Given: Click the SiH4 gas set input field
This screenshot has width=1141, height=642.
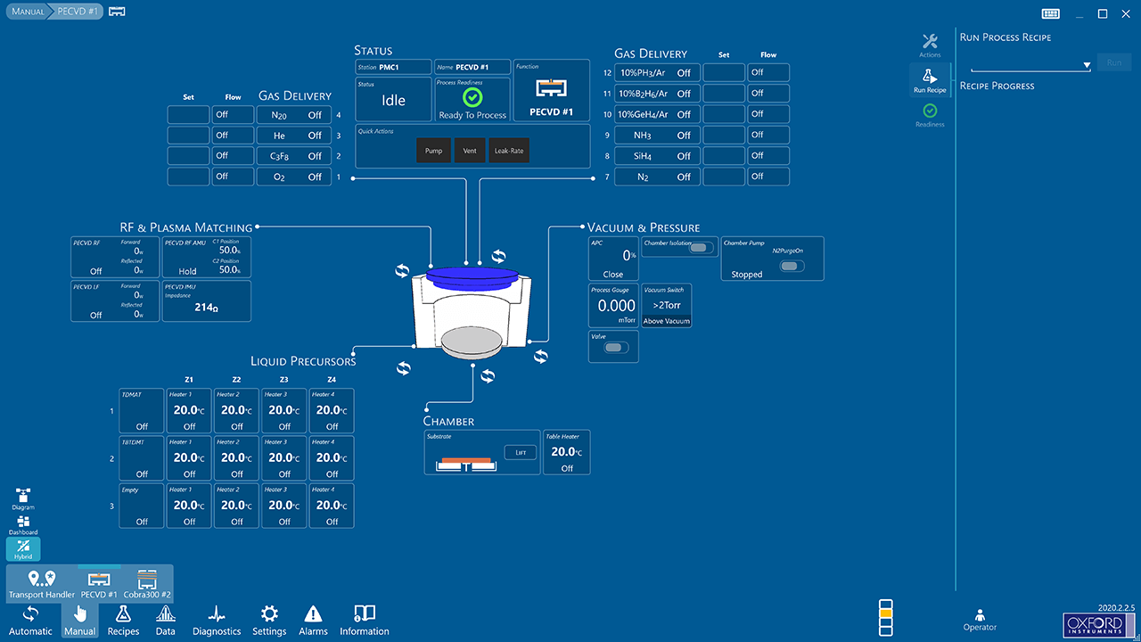Looking at the screenshot, I should coord(724,155).
